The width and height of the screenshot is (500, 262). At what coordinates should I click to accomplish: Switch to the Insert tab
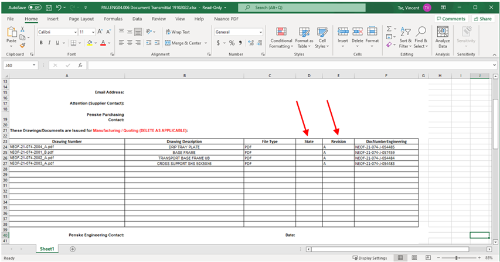53,19
